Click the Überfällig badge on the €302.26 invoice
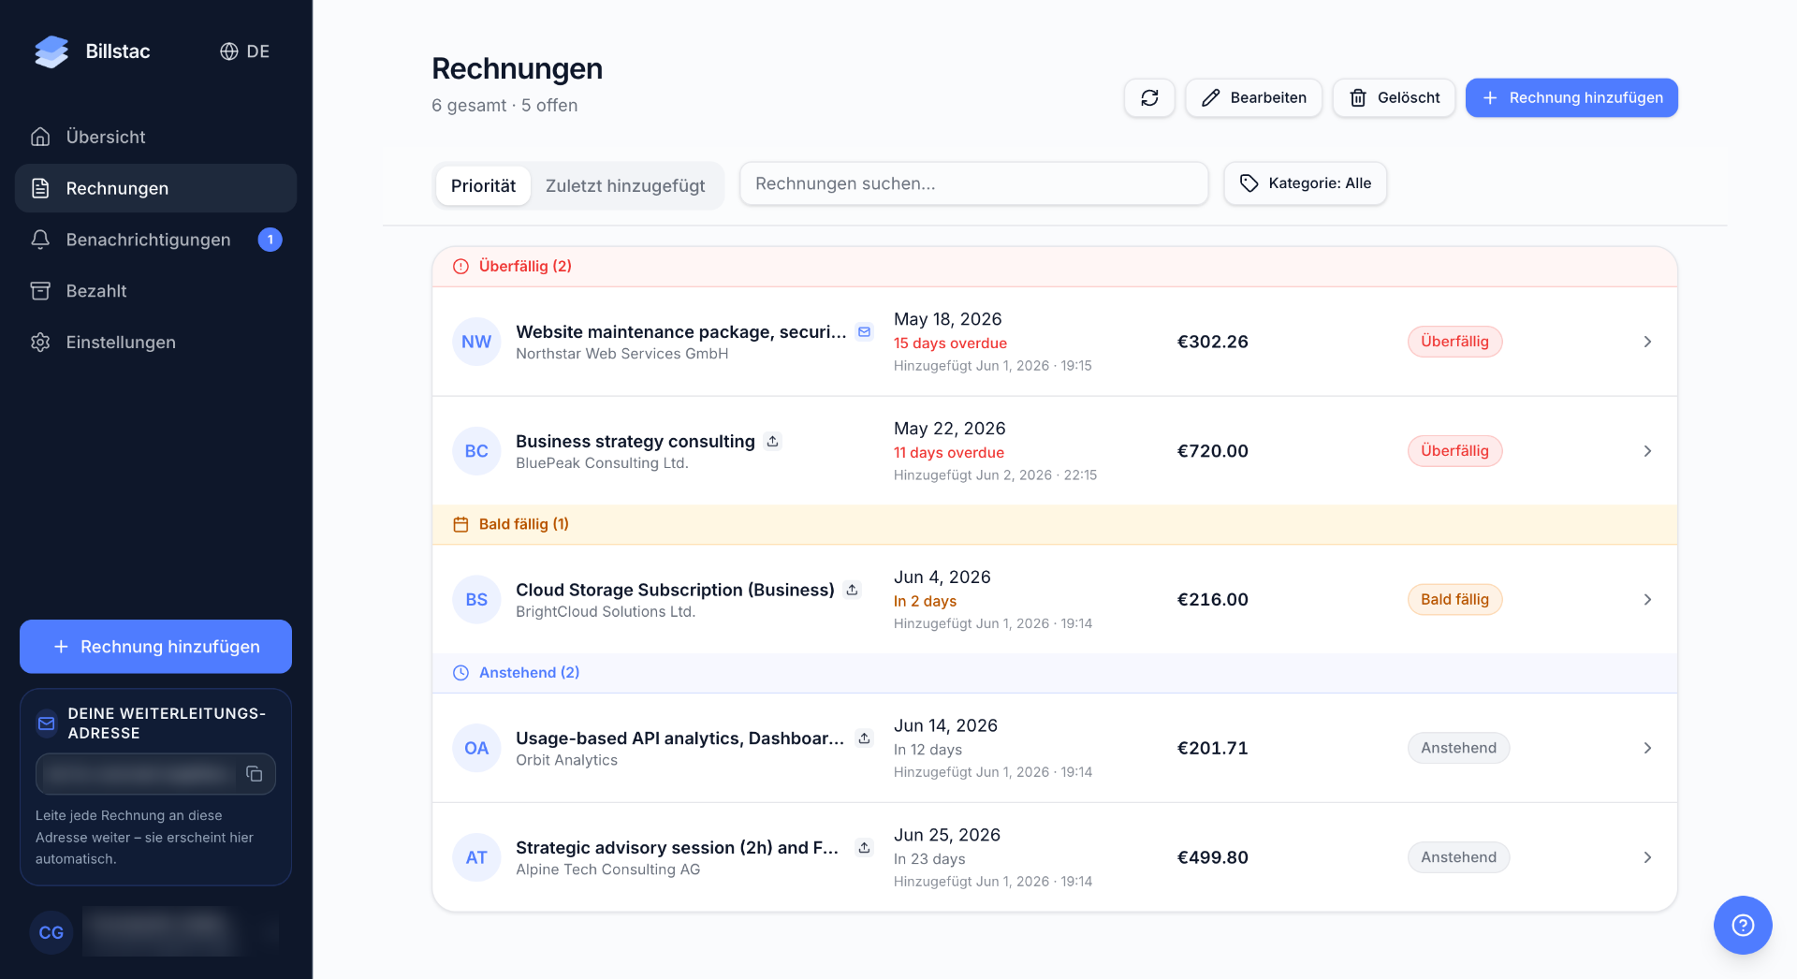This screenshot has width=1797, height=979. [1454, 342]
